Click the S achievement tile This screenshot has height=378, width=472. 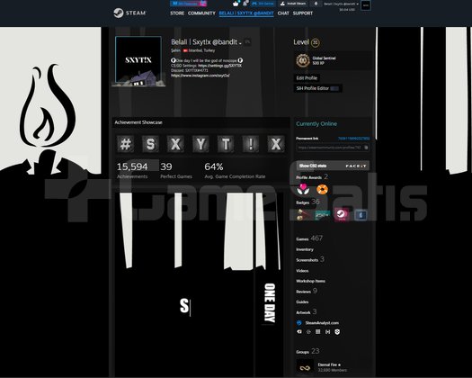point(150,143)
